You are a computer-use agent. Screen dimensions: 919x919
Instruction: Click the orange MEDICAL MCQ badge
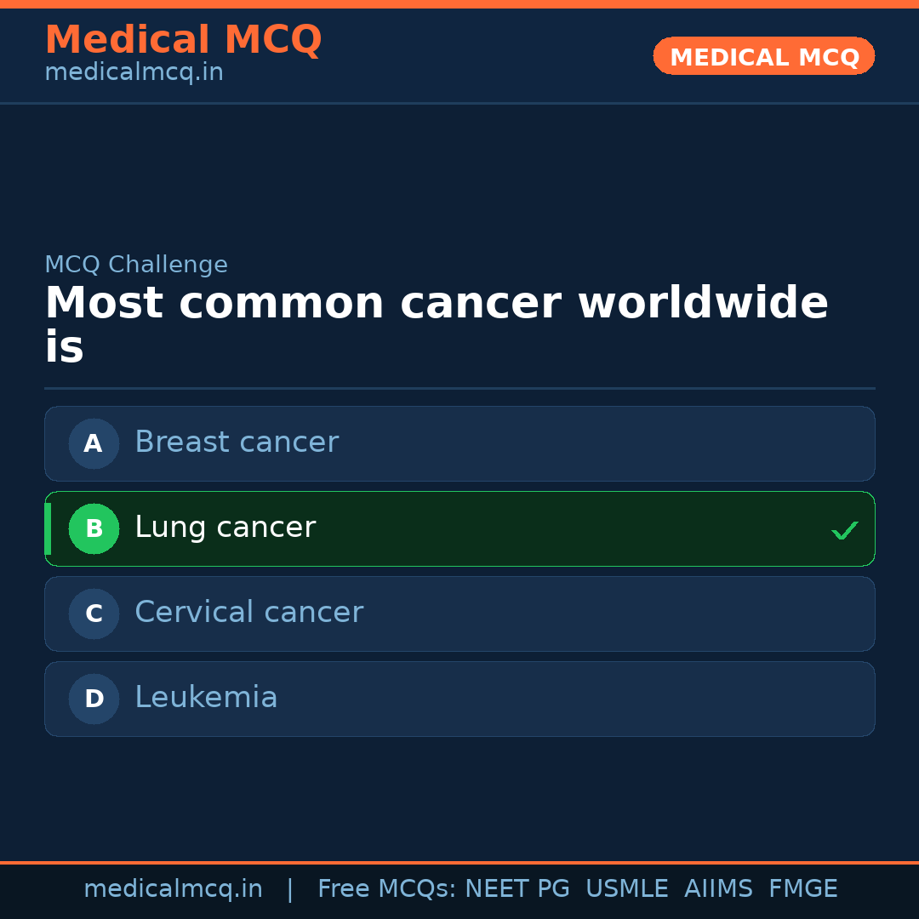(x=763, y=56)
